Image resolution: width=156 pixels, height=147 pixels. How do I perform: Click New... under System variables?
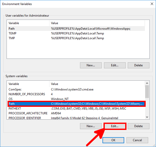[x=91, y=126]
